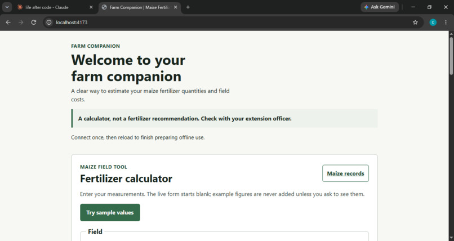Click the 'Enter your measurements' description text
This screenshot has width=454, height=241.
point(222,194)
